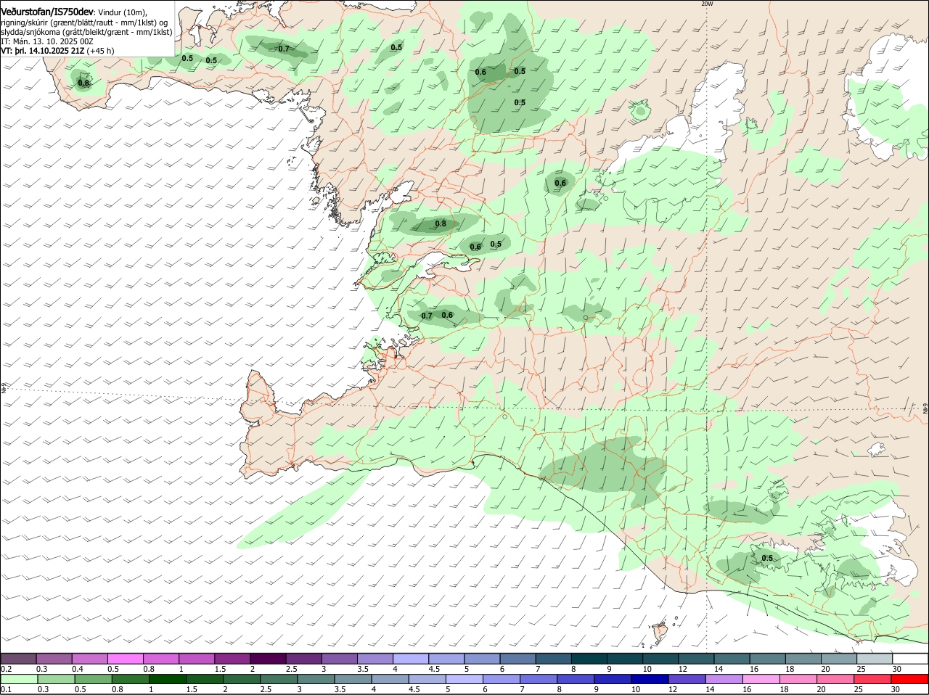Pick upper legend swatch between 3 and 3.5
929x695 pixels.
pyautogui.click(x=339, y=658)
